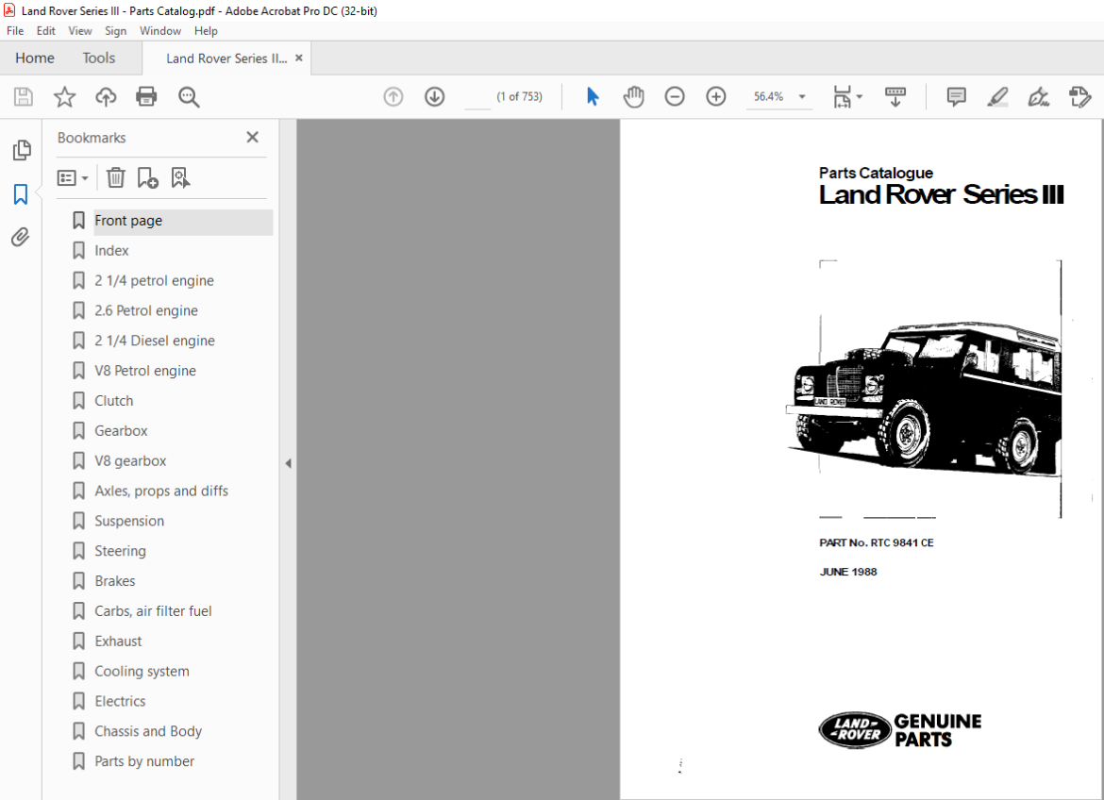
Task: Click the scrolling mode keyboard icon
Action: coord(895,96)
